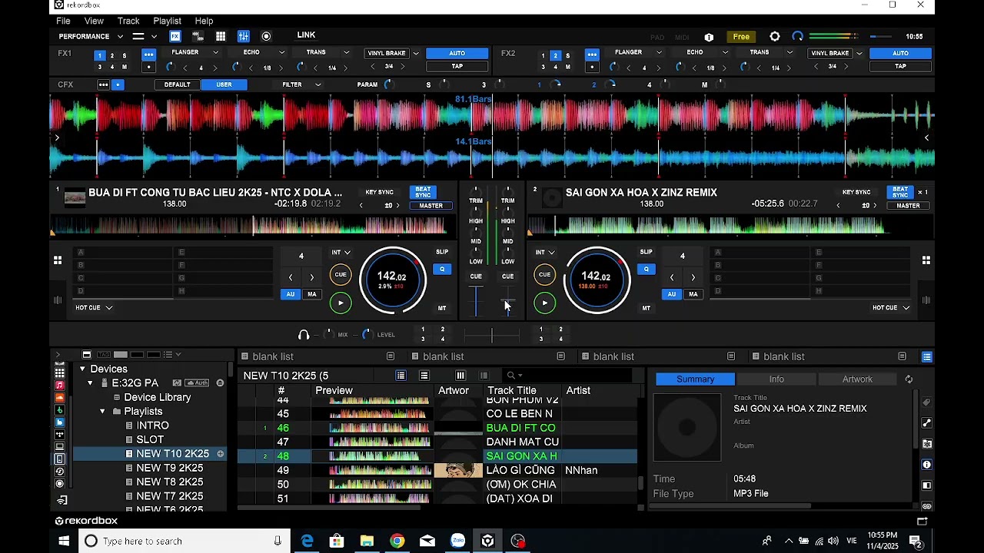
Task: Launch Microsoft Edge from the taskbar
Action: 307,541
